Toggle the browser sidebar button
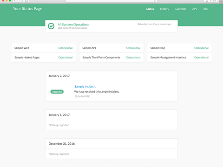 (x=26, y=1)
